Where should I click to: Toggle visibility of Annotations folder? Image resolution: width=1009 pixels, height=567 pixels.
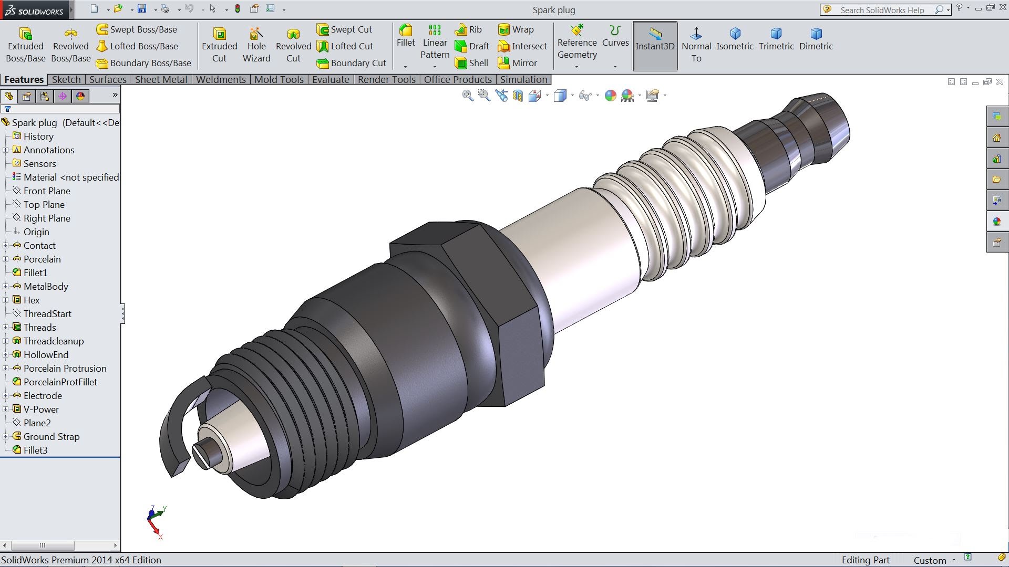click(x=6, y=150)
